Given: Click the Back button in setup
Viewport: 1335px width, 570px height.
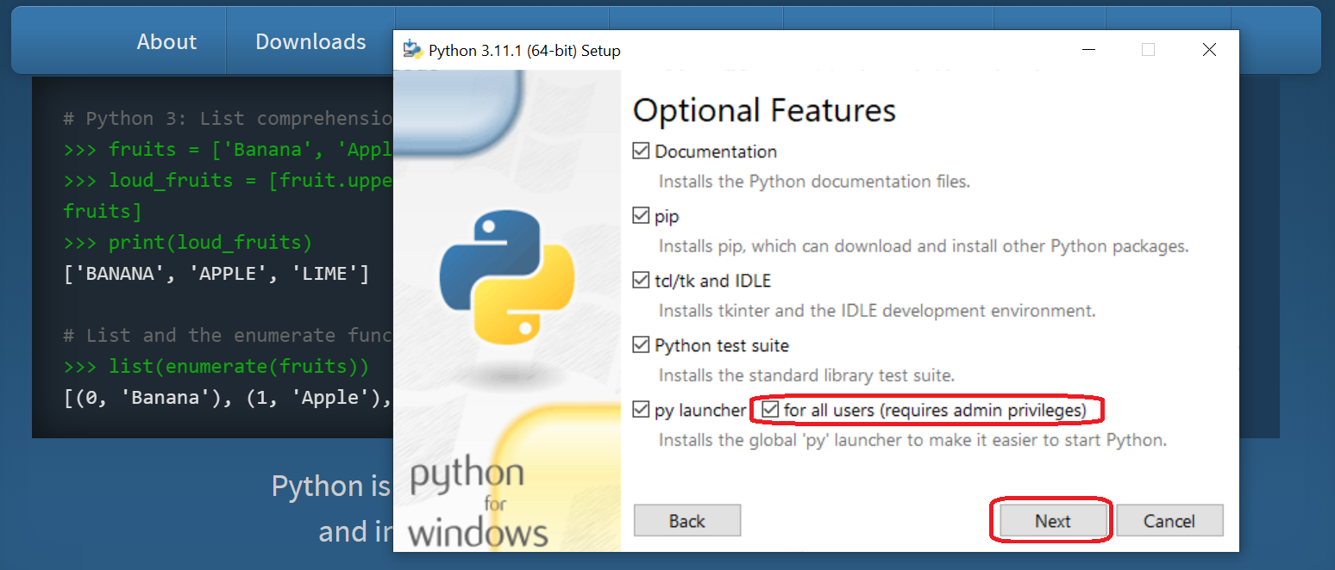Looking at the screenshot, I should coord(687,521).
